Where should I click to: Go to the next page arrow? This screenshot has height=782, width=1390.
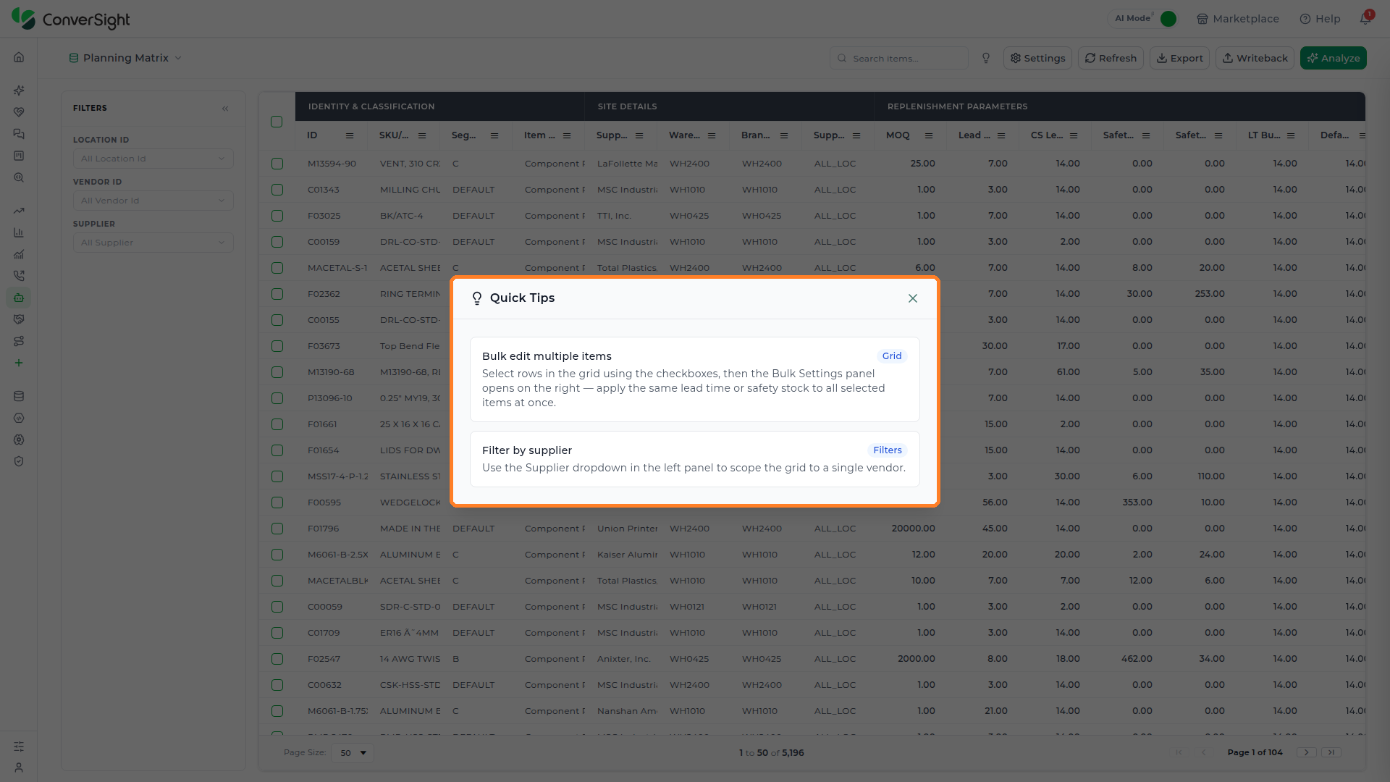click(1307, 752)
